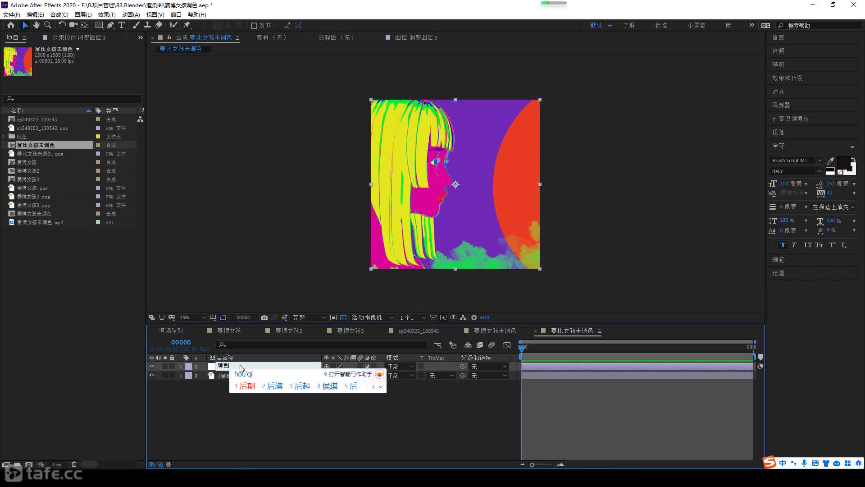
Task: Open the 效果和预设 panel
Action: [787, 78]
